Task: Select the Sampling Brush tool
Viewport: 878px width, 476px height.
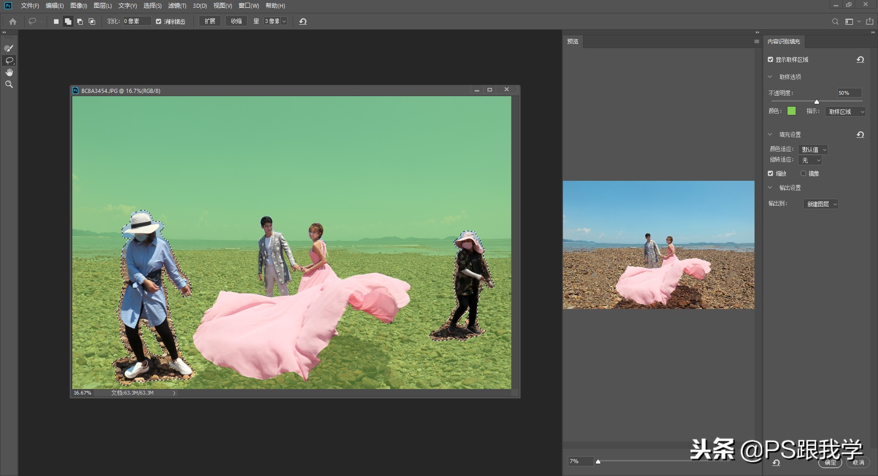Action: pos(9,48)
